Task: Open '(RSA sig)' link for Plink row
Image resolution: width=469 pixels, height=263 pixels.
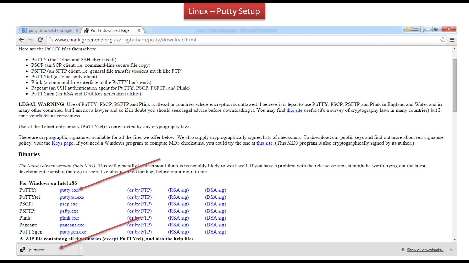Action: click(x=179, y=218)
